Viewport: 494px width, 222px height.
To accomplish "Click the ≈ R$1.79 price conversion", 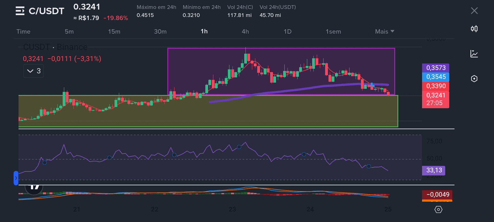I will (x=86, y=18).
